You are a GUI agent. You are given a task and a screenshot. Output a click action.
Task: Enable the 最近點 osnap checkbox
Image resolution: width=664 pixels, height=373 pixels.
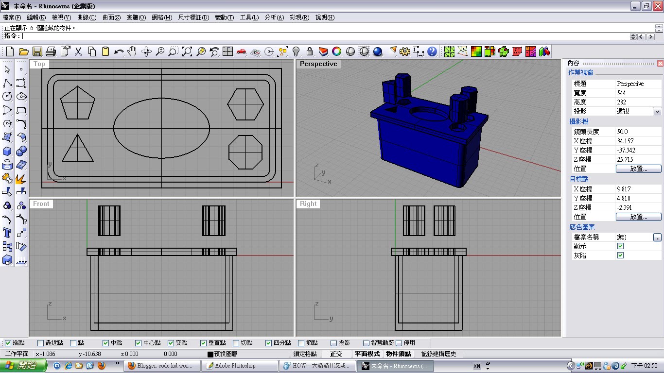click(x=41, y=343)
